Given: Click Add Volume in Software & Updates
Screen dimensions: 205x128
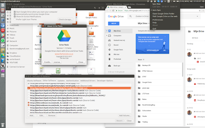Looking at the screenshot, I should tap(125, 116).
